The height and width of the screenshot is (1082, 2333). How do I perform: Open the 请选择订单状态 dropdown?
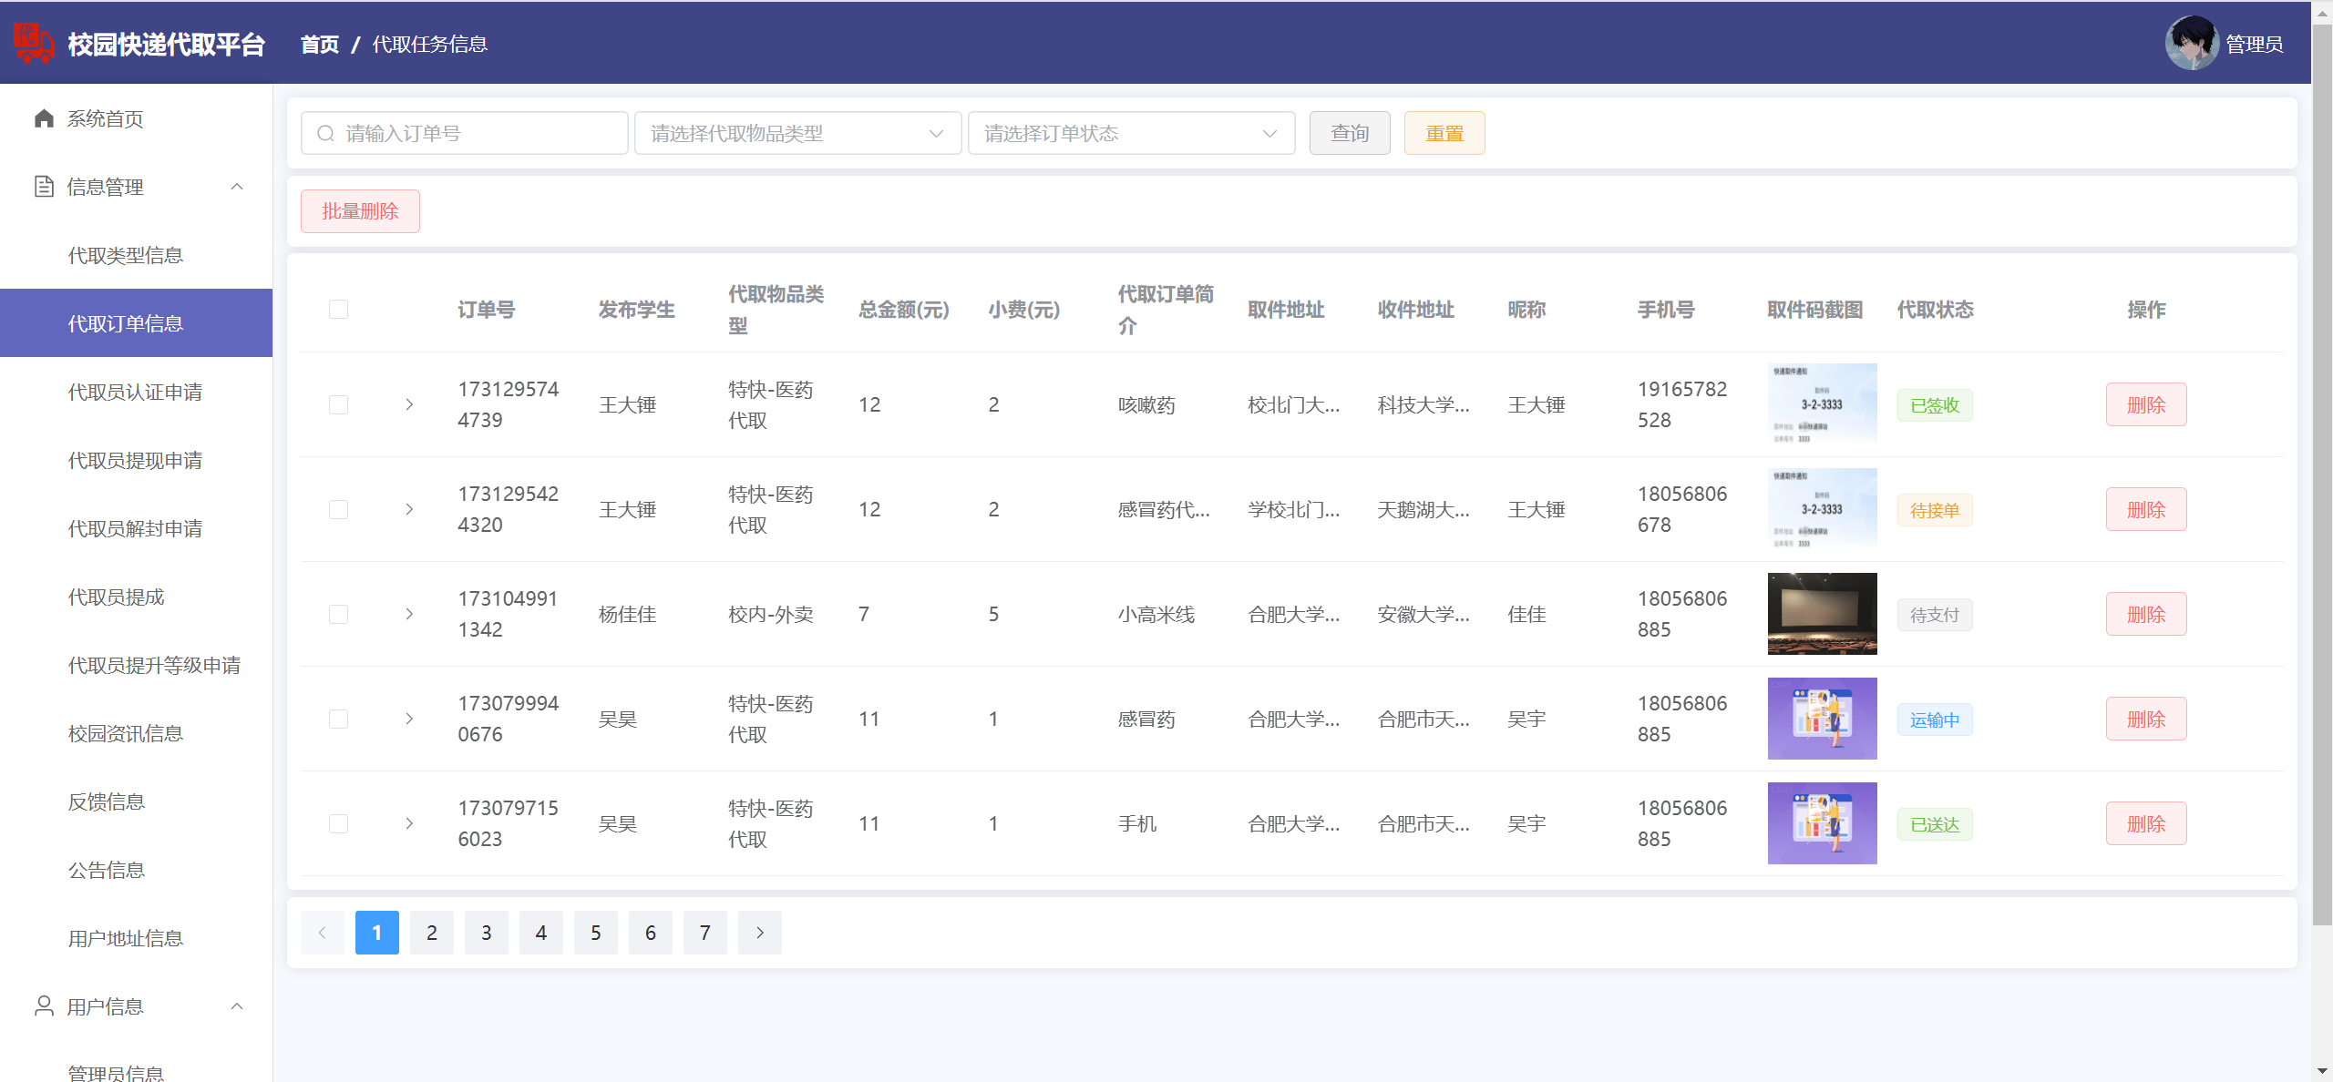1130,134
